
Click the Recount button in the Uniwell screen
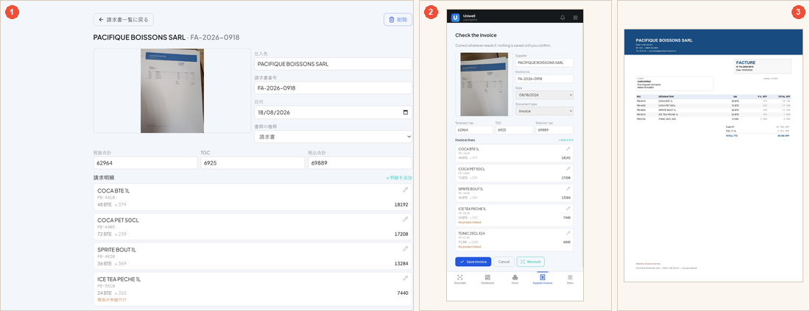[x=530, y=262]
